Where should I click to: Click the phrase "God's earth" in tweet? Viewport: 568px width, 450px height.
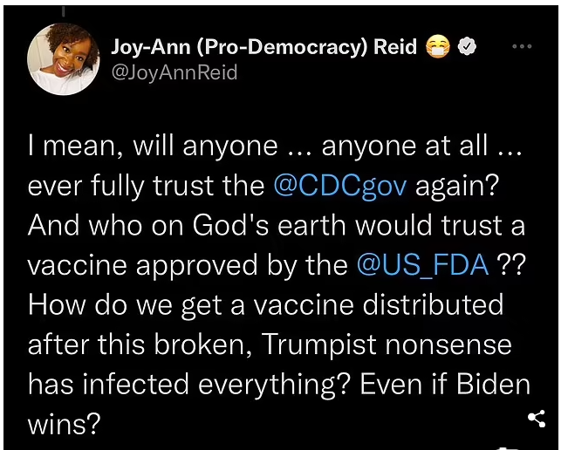(269, 225)
